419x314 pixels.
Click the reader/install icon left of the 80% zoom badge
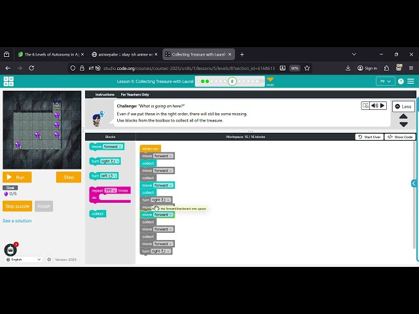pos(282,68)
